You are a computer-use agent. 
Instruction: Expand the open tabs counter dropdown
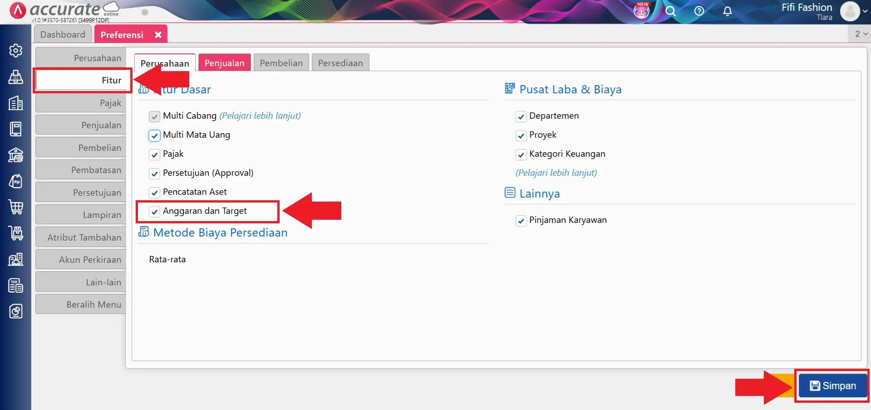pos(861,34)
